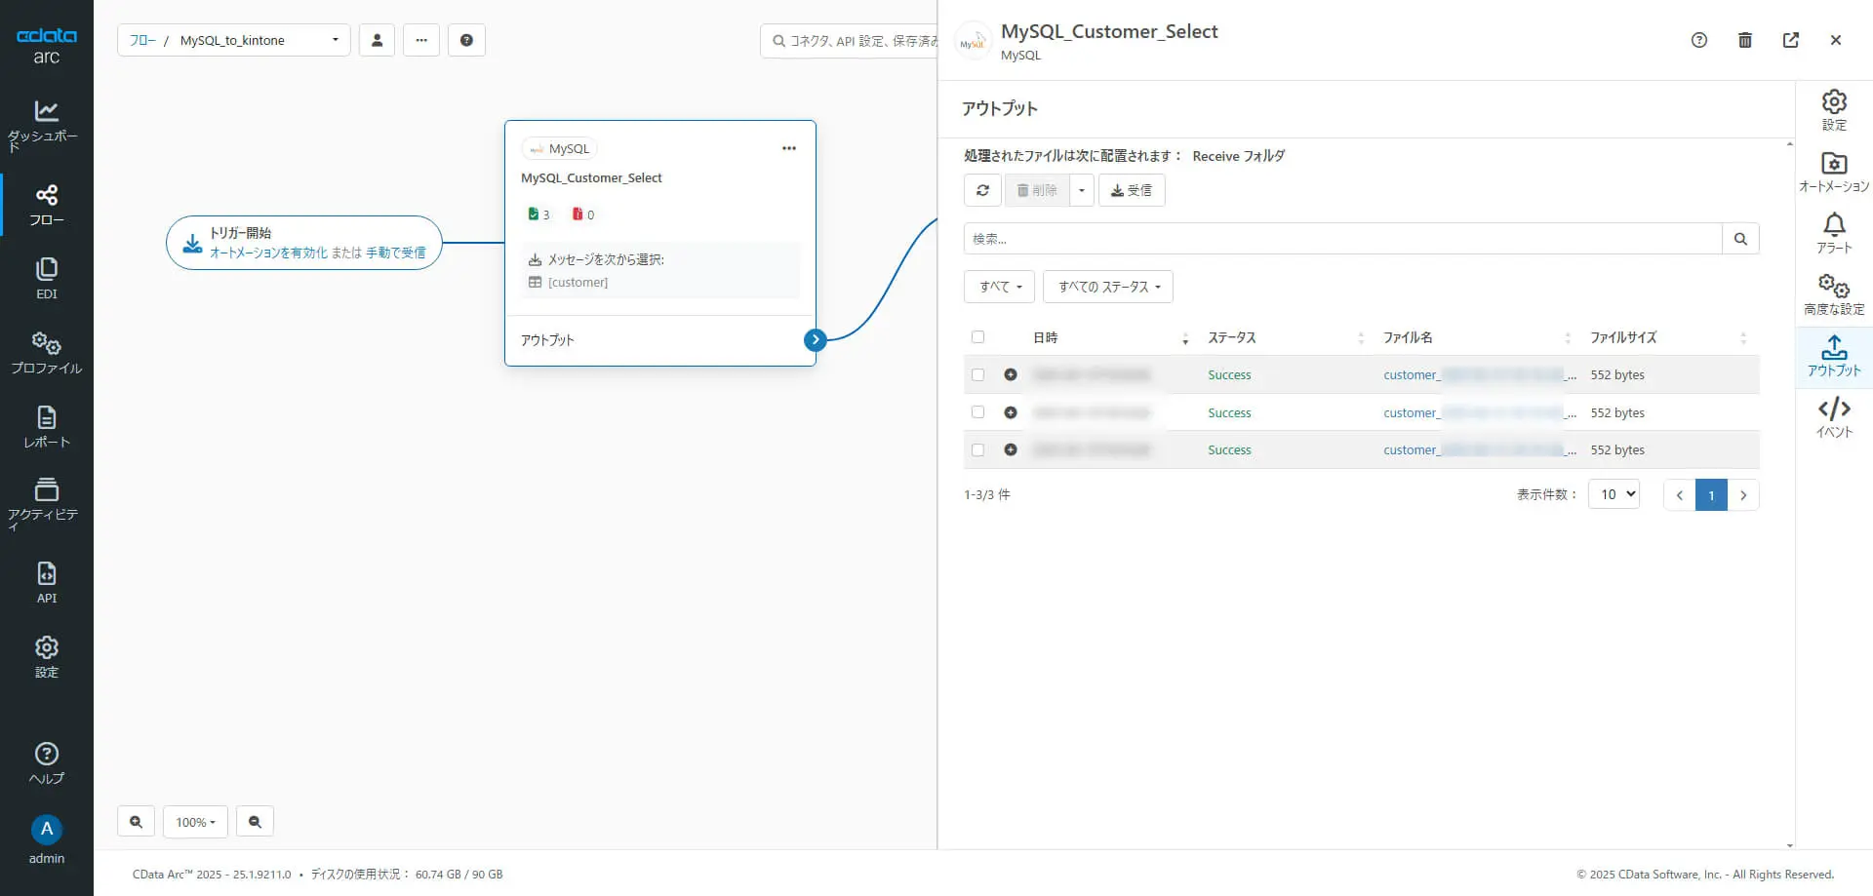1873x896 pixels.
Task: Check the first output row checkbox
Action: tap(977, 374)
